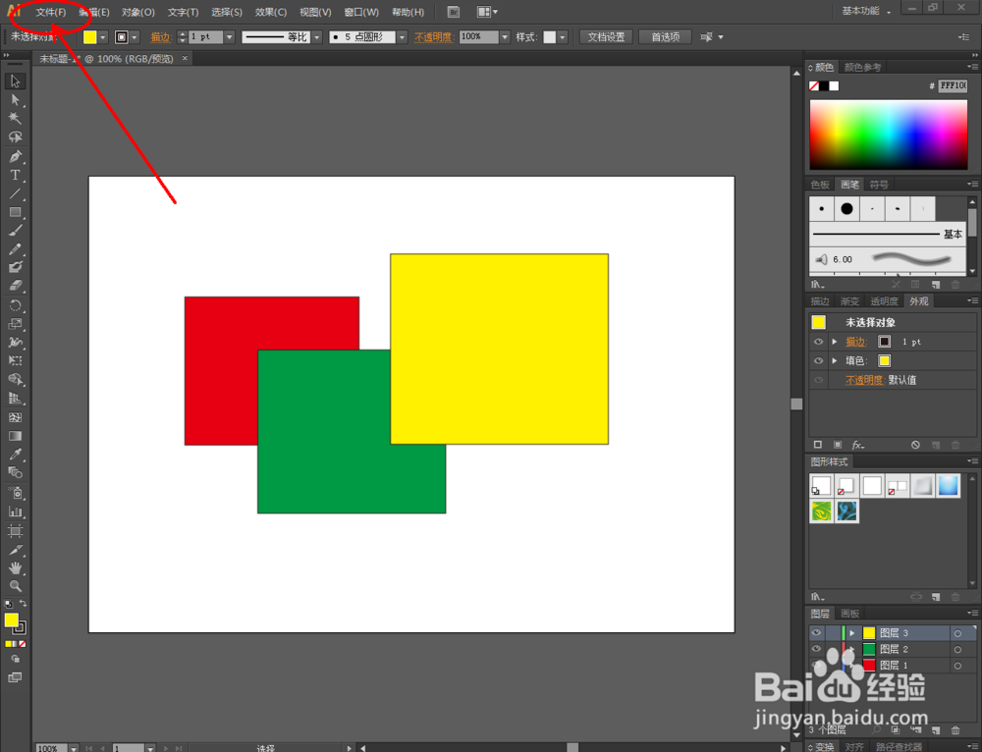Open the 效果(C) menu
This screenshot has height=752, width=982.
271,13
